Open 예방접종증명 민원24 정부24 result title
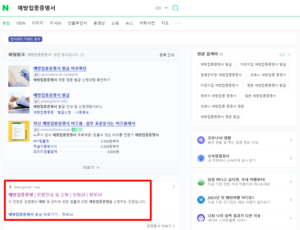The width and height of the screenshot is (300, 230). [x=55, y=194]
